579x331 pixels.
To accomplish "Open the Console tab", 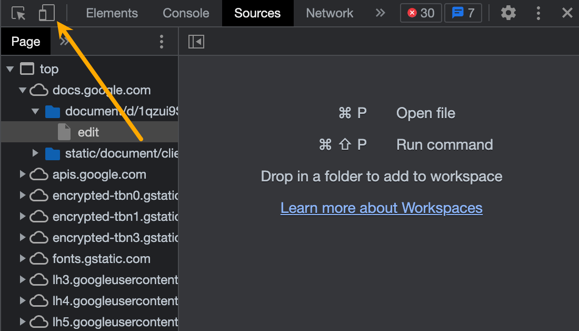I will pos(185,13).
